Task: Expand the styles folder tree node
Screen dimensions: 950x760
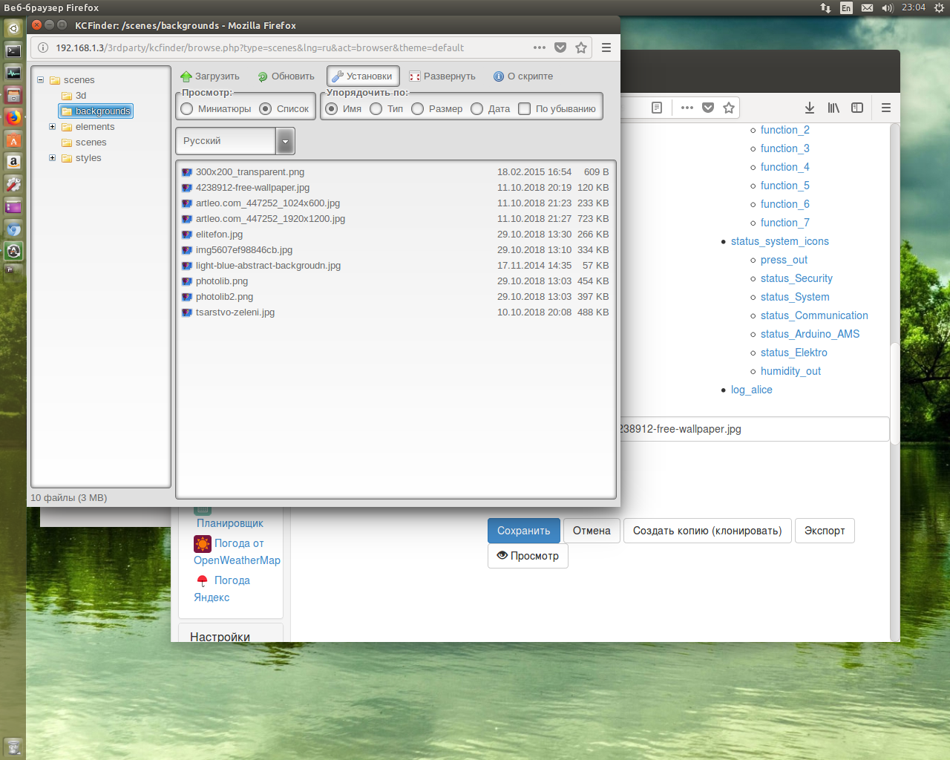Action: pos(52,158)
